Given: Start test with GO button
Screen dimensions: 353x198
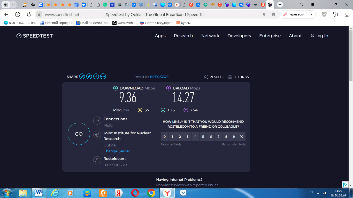Looking at the screenshot, I should coord(79,134).
